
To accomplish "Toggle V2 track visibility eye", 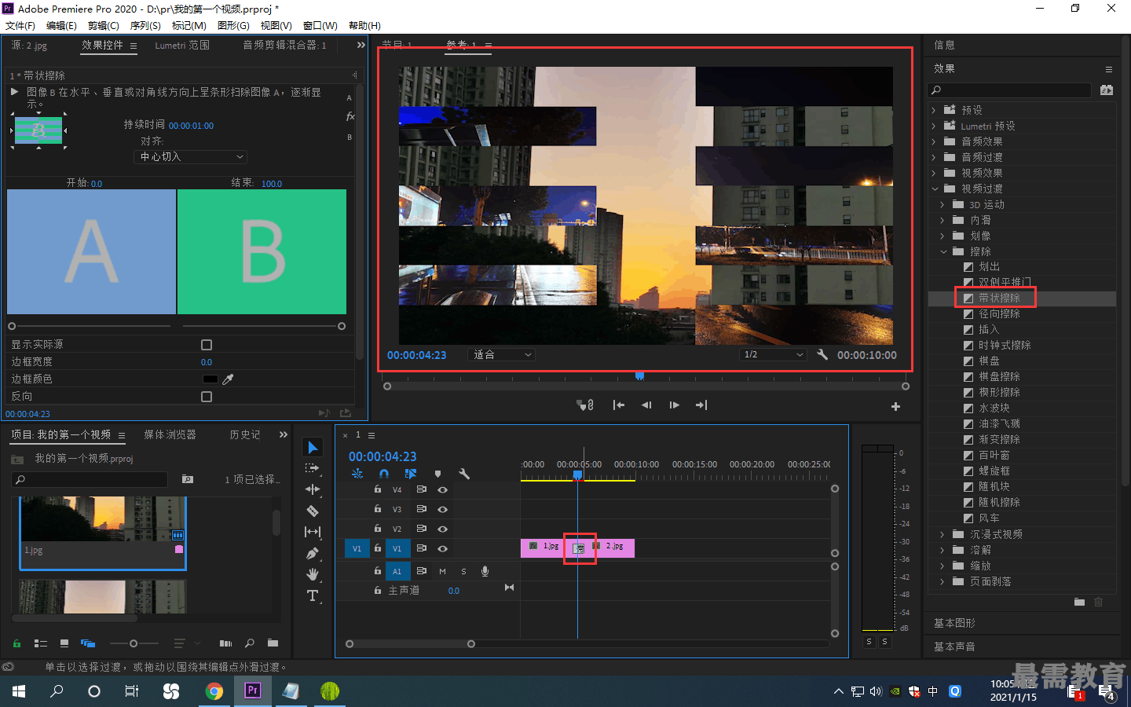I will tap(442, 529).
